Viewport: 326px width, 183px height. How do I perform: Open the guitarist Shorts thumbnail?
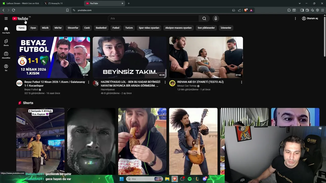(x=193, y=141)
